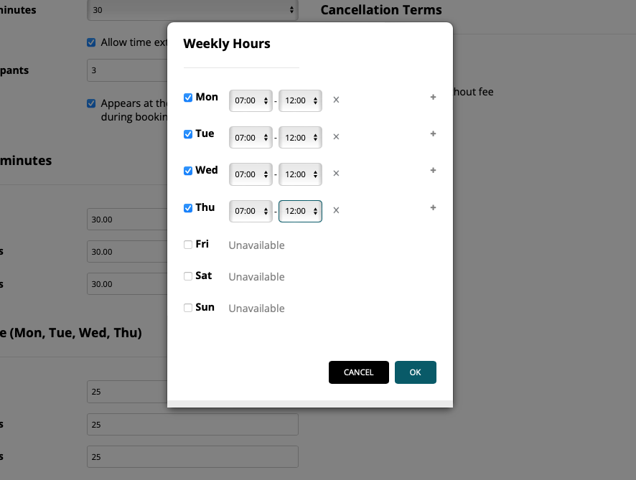Add another time interval for Tuesday
Image resolution: width=636 pixels, height=480 pixels.
point(433,134)
